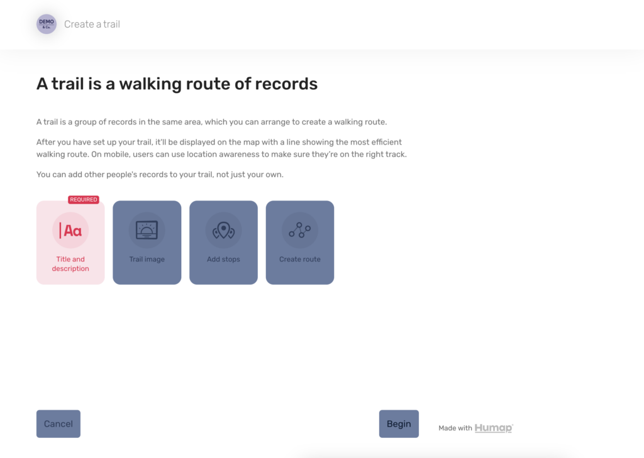Click the 'Create a trail' header text
Image resolution: width=644 pixels, height=458 pixels.
(x=92, y=25)
